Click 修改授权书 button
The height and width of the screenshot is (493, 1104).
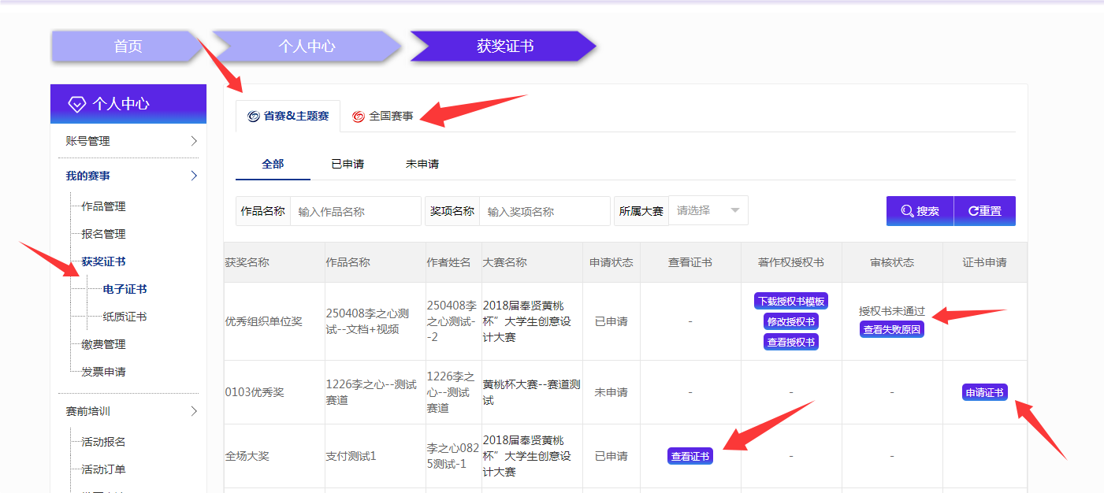(x=790, y=321)
